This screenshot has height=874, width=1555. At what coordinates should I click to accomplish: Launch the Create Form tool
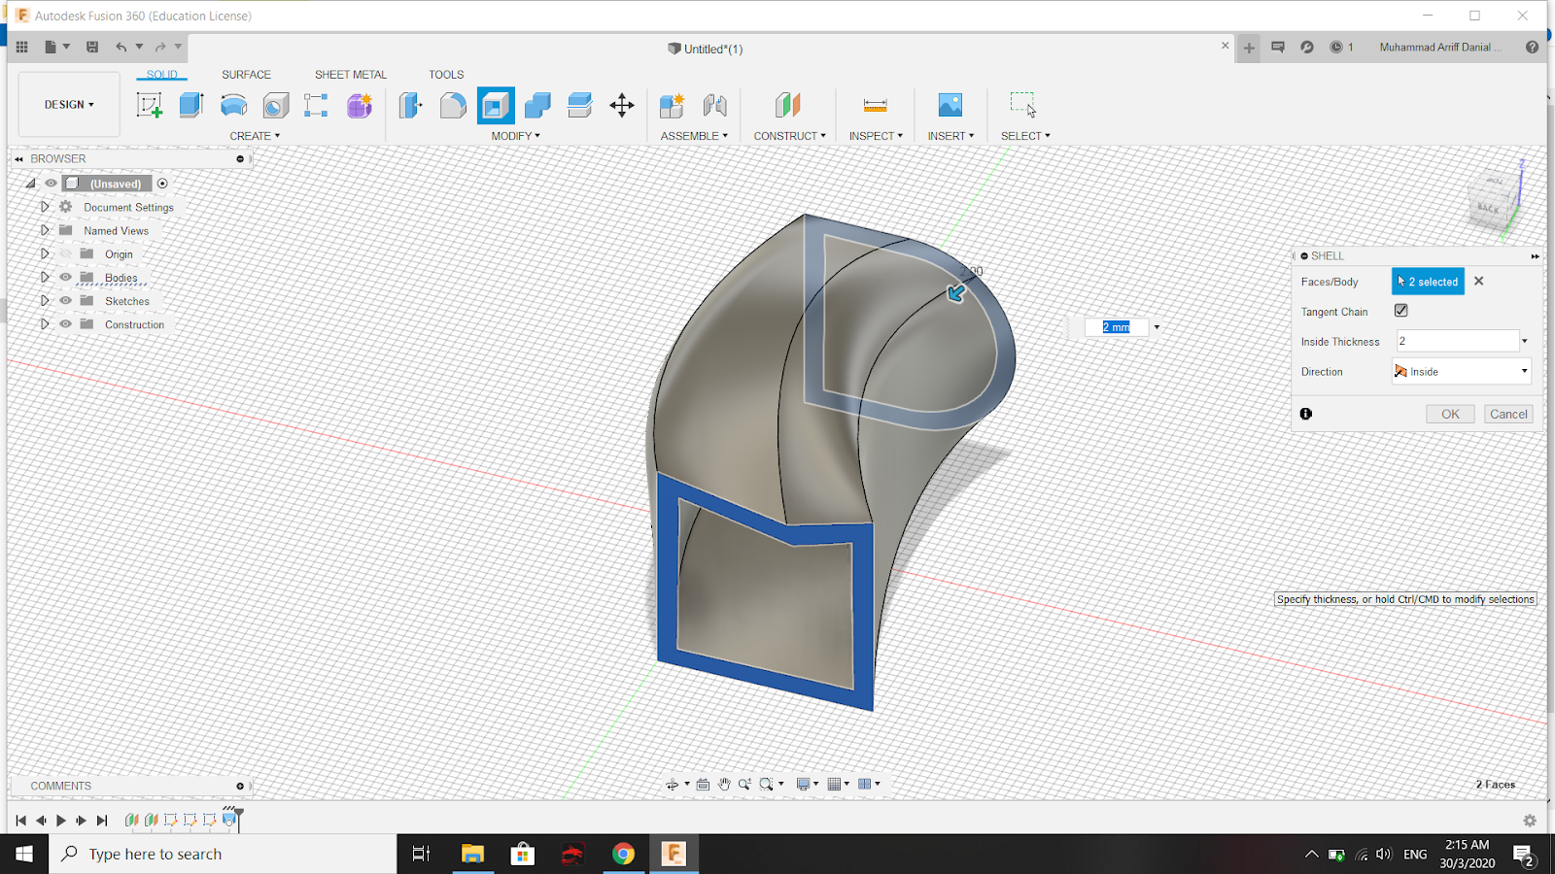(359, 105)
